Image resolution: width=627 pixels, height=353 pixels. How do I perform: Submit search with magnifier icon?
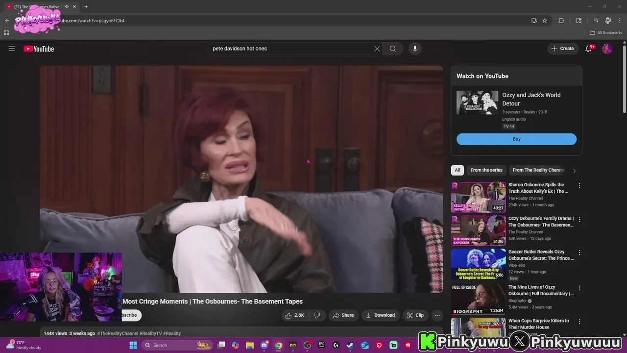click(393, 49)
